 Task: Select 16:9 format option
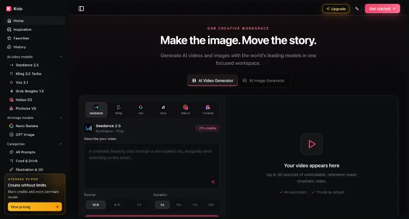pos(96,205)
